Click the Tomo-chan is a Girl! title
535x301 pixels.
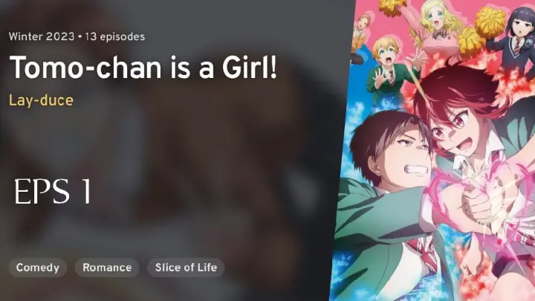pyautogui.click(x=143, y=67)
